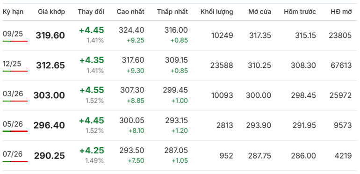
Task: Open the 09/25 contract term
Action: pyautogui.click(x=13, y=34)
